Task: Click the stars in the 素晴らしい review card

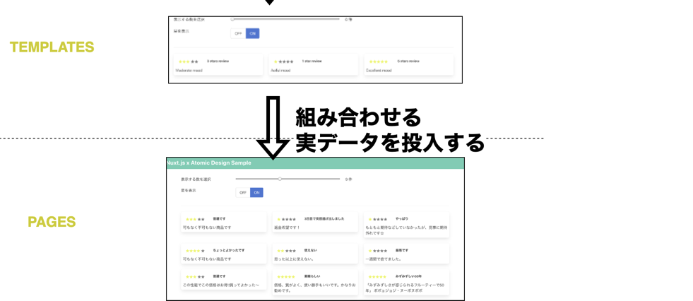Action: (x=286, y=277)
